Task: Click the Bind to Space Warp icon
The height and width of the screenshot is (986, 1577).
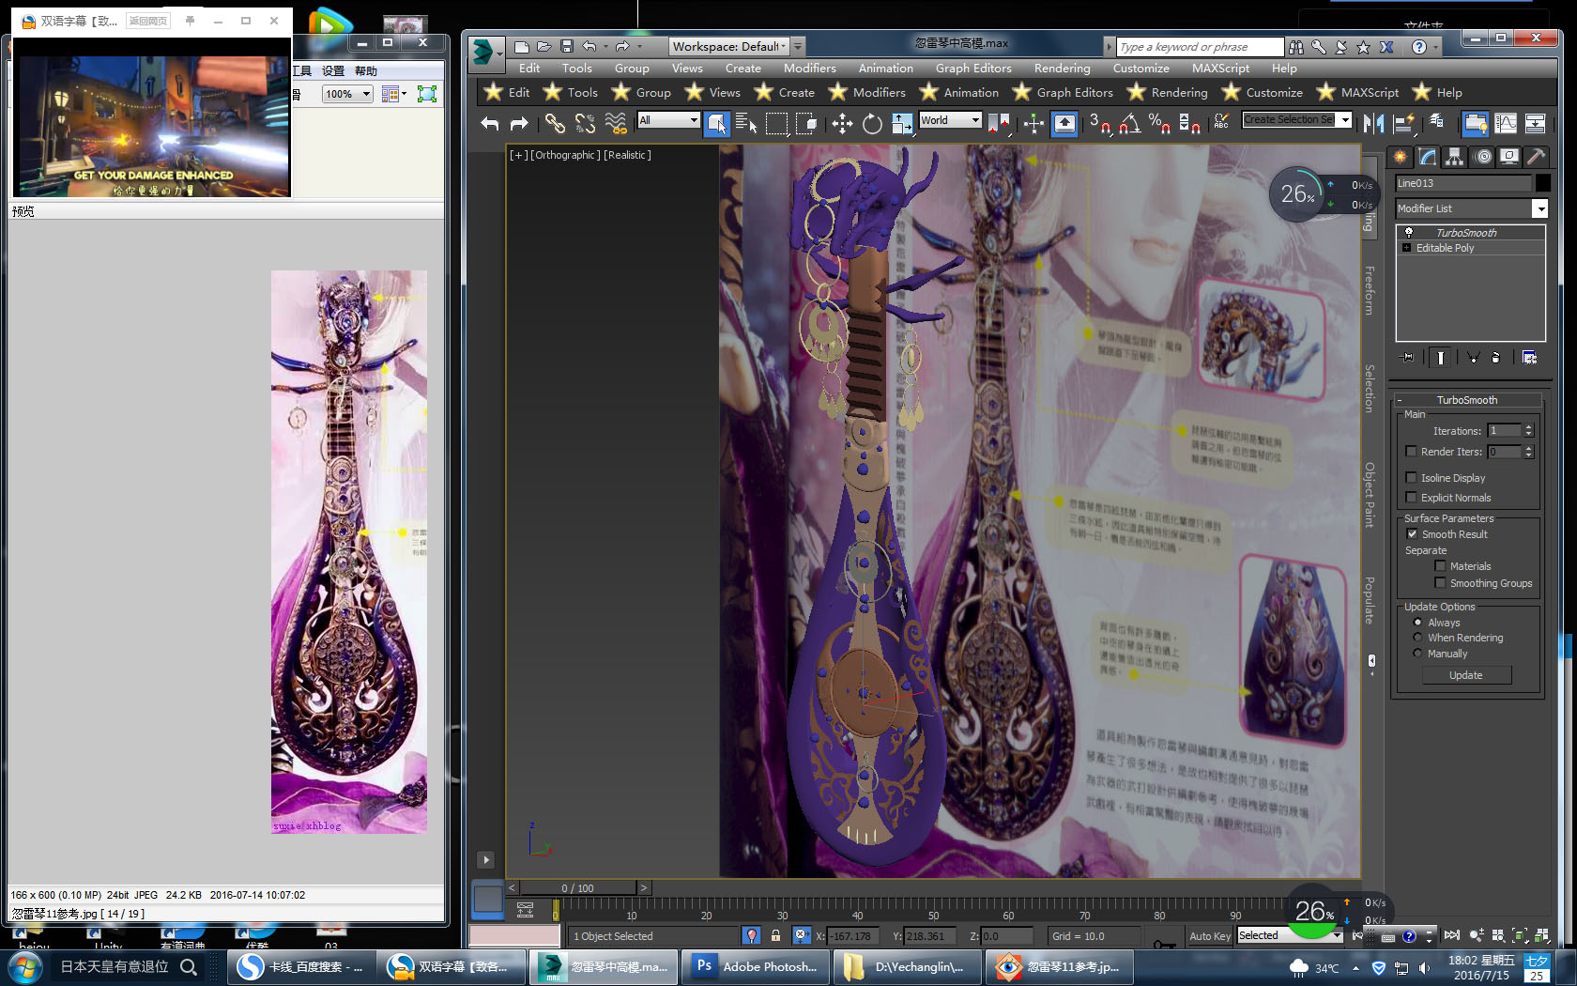Action: tap(616, 123)
